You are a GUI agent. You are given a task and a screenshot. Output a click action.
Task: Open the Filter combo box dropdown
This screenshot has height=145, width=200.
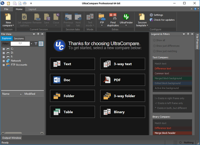pos(31,44)
